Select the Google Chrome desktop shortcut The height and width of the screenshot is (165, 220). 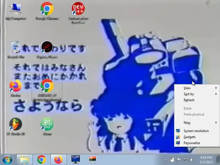click(47, 11)
